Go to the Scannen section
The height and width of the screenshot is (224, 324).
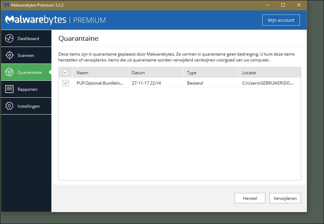[x=26, y=55]
